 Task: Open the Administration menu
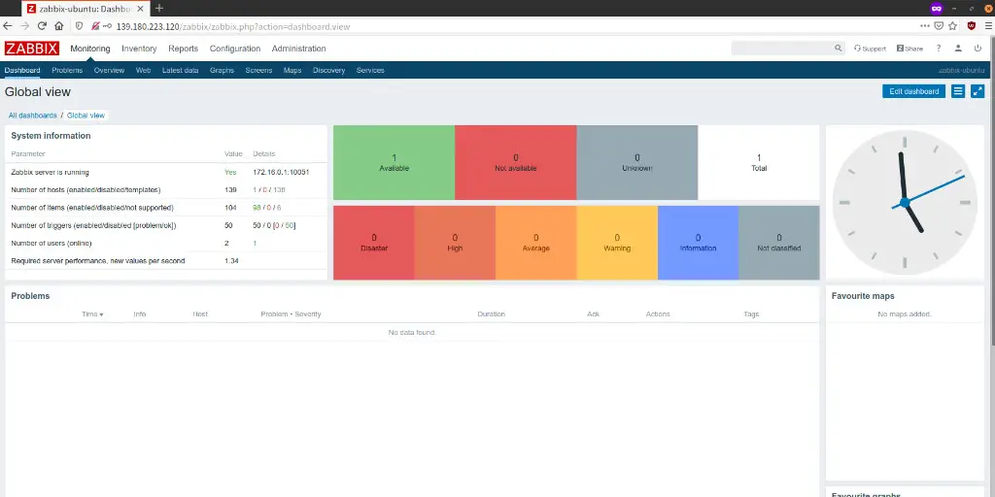(299, 49)
